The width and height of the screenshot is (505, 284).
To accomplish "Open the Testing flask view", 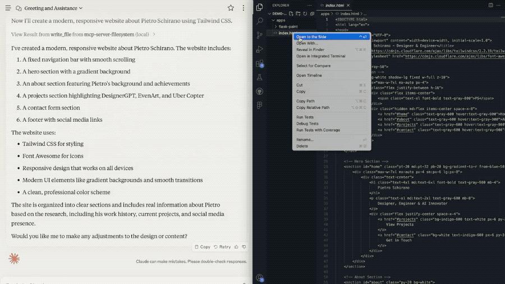I will point(260,77).
